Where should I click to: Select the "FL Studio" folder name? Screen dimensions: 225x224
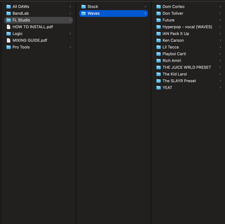21,20
